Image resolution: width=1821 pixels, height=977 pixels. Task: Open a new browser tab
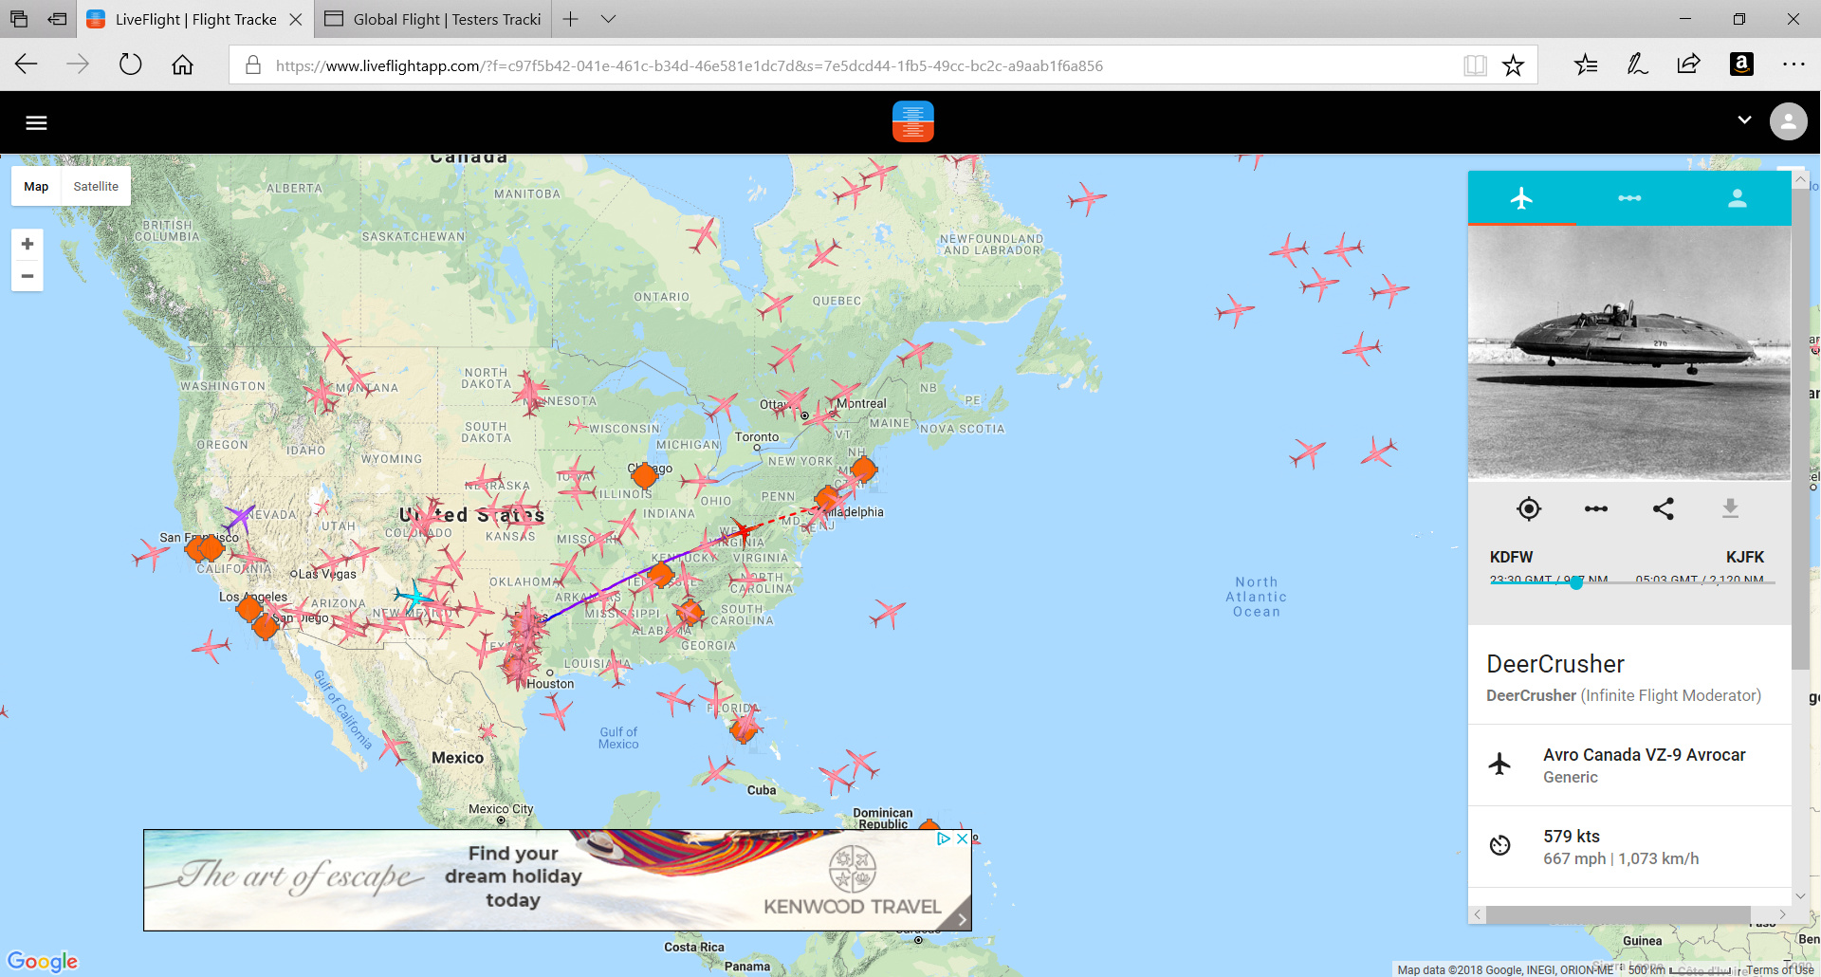(x=570, y=19)
